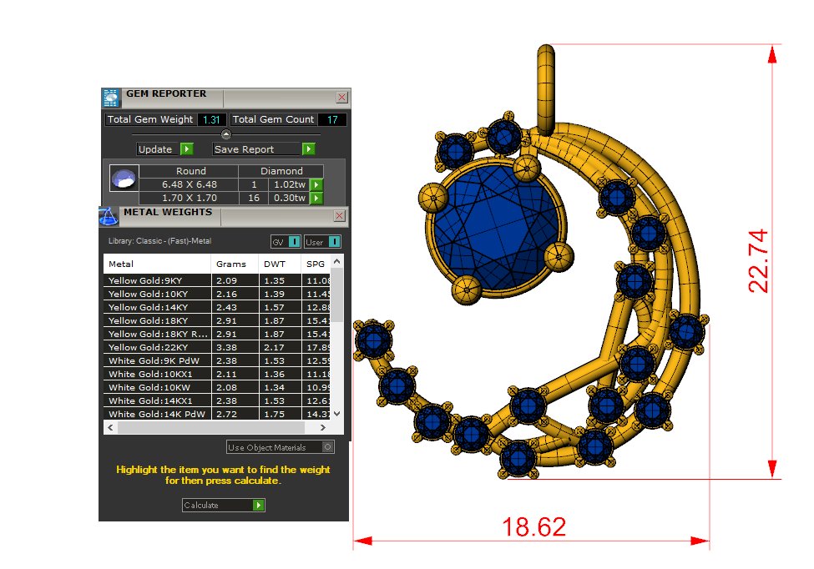Click the Metal Weights panel icon
The height and width of the screenshot is (569, 814).
(x=109, y=217)
